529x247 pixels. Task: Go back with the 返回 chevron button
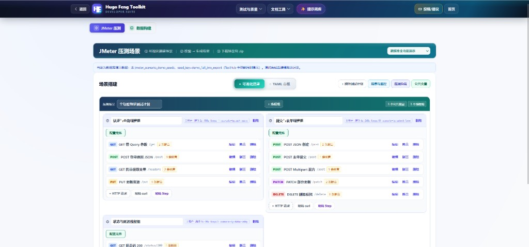pyautogui.click(x=80, y=9)
